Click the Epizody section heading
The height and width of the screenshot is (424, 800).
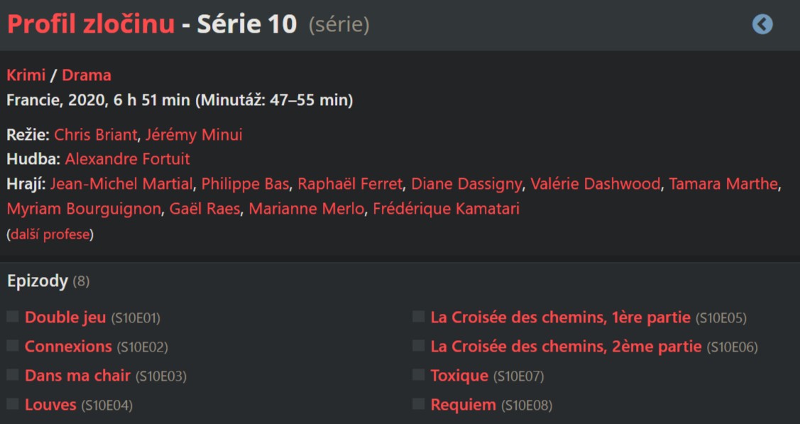pyautogui.click(x=38, y=281)
